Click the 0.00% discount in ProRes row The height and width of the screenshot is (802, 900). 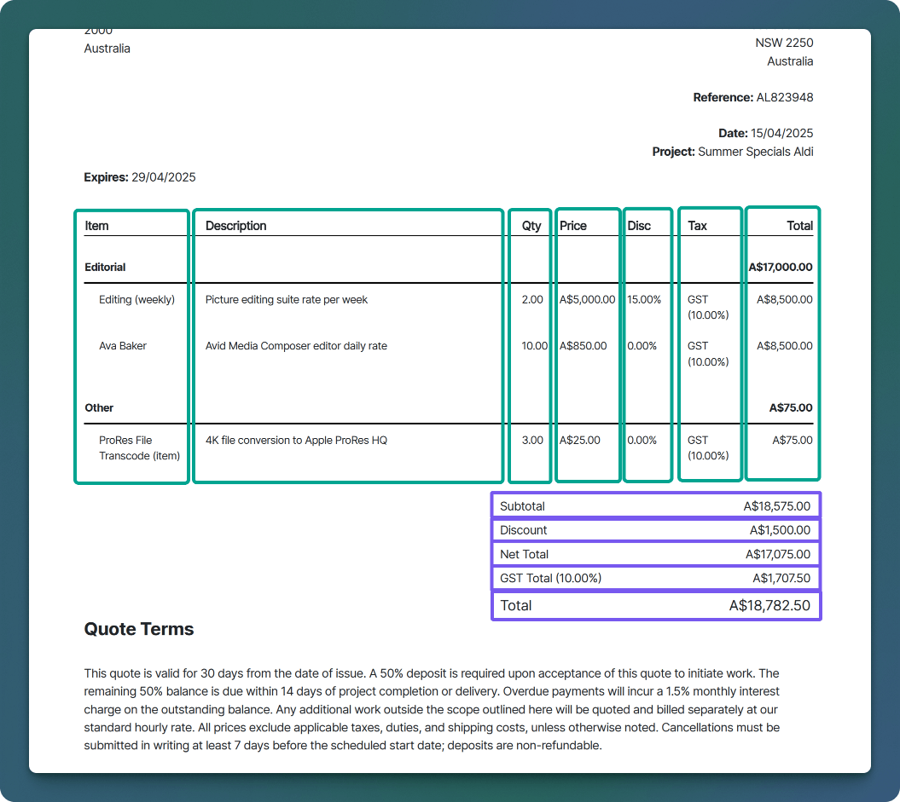point(642,441)
